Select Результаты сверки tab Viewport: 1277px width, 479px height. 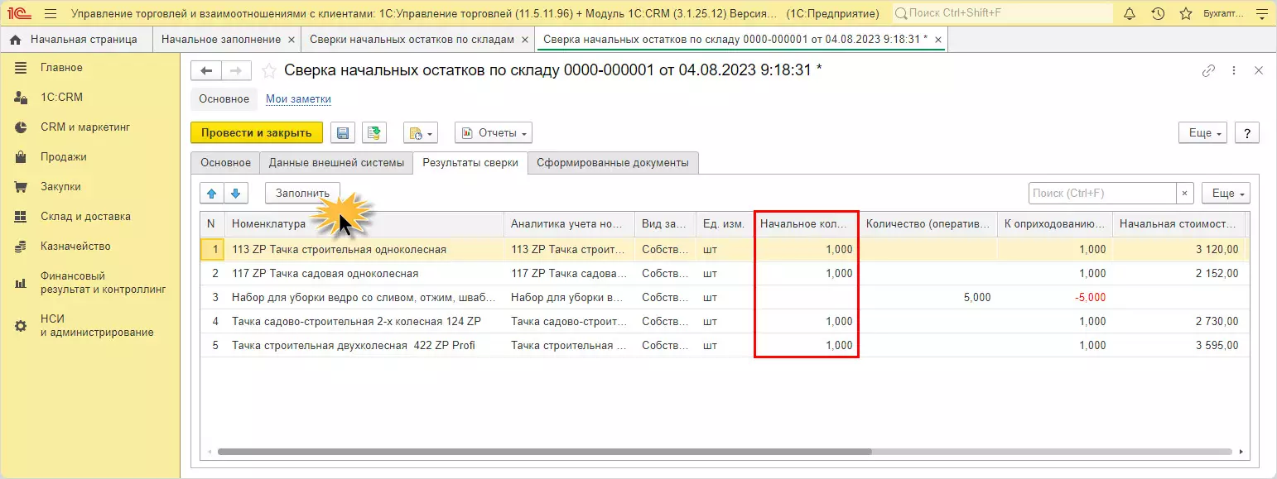470,163
